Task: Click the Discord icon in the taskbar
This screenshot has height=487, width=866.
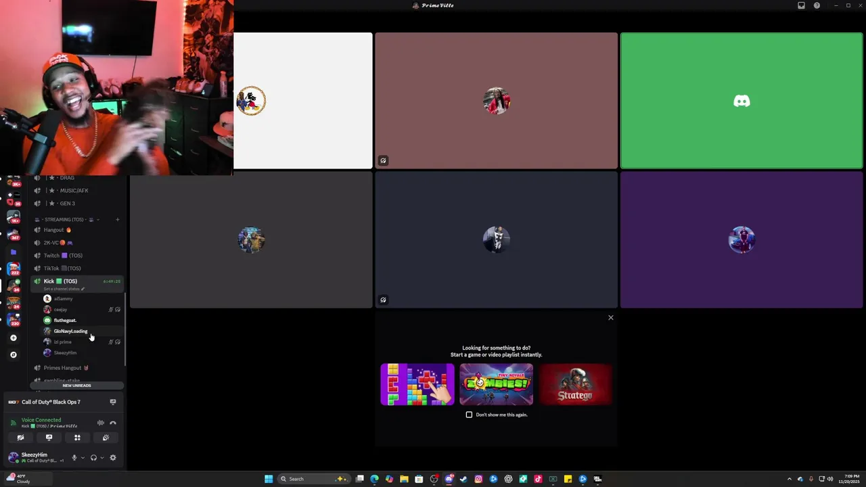Action: tap(449, 479)
